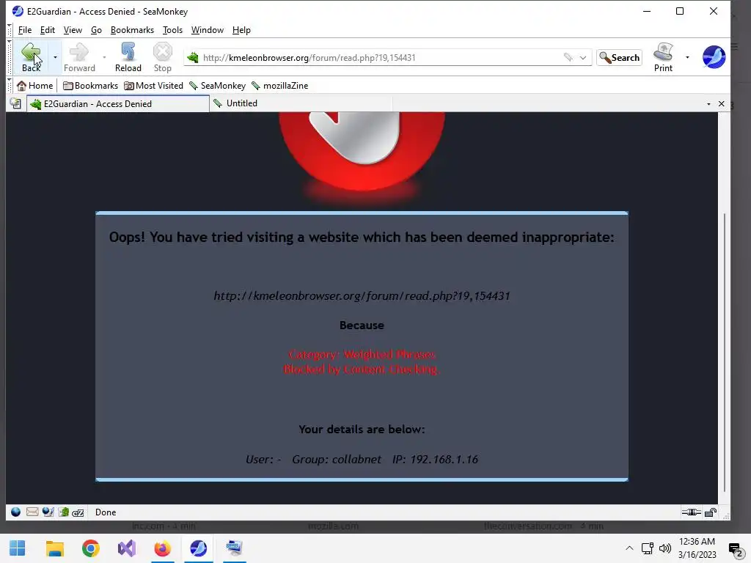Click the volume speaker tray icon
This screenshot has height=563, width=751.
(664, 548)
